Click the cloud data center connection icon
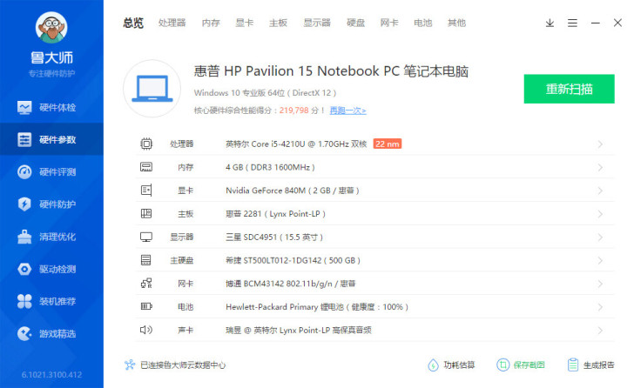Image resolution: width=634 pixels, height=388 pixels. point(130,365)
